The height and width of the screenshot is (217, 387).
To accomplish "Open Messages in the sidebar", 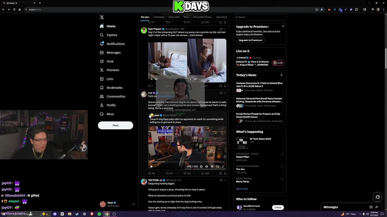I will point(110,52).
